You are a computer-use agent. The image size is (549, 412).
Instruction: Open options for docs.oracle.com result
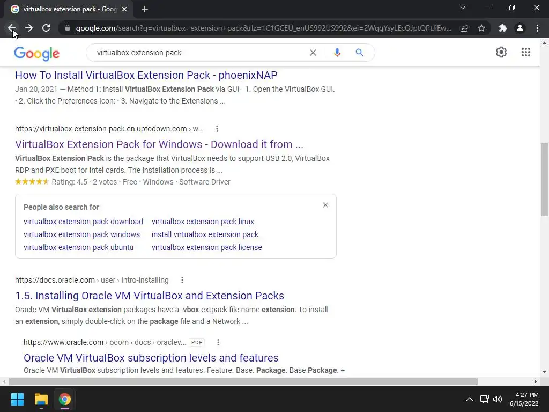(182, 280)
